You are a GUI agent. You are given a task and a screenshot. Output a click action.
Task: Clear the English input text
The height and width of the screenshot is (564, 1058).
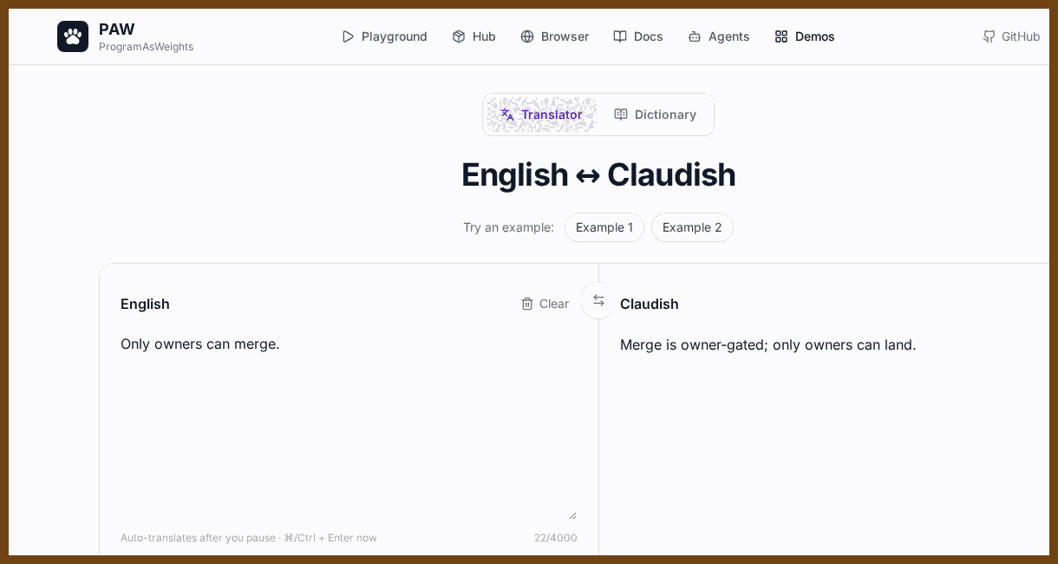pyautogui.click(x=545, y=304)
